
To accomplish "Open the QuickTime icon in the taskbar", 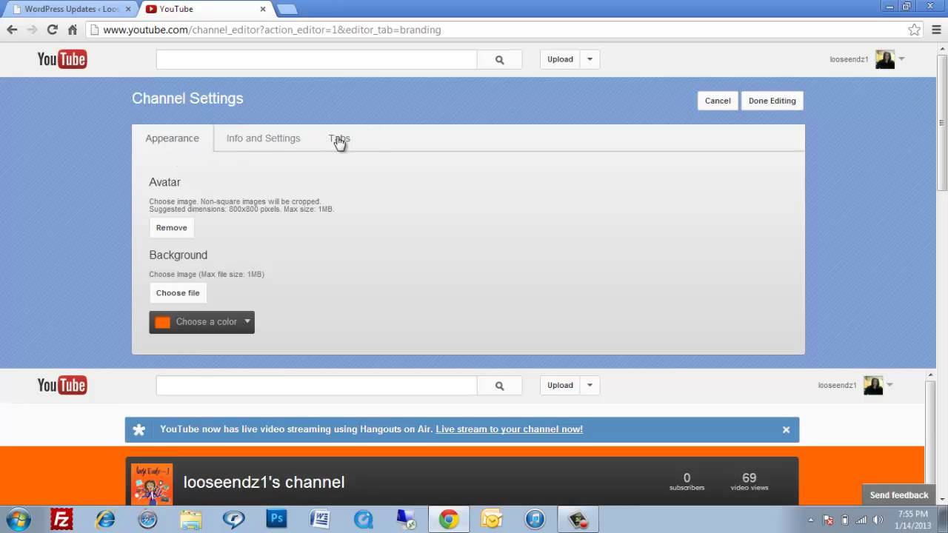I will click(x=363, y=519).
